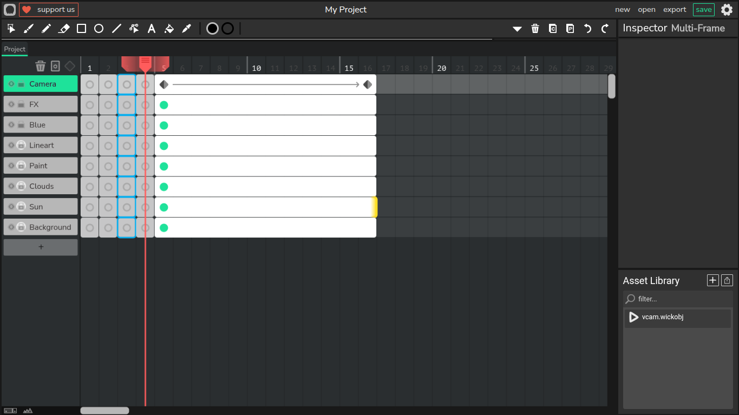Select the Fill Bucket tool
The width and height of the screenshot is (739, 415).
pyautogui.click(x=169, y=29)
